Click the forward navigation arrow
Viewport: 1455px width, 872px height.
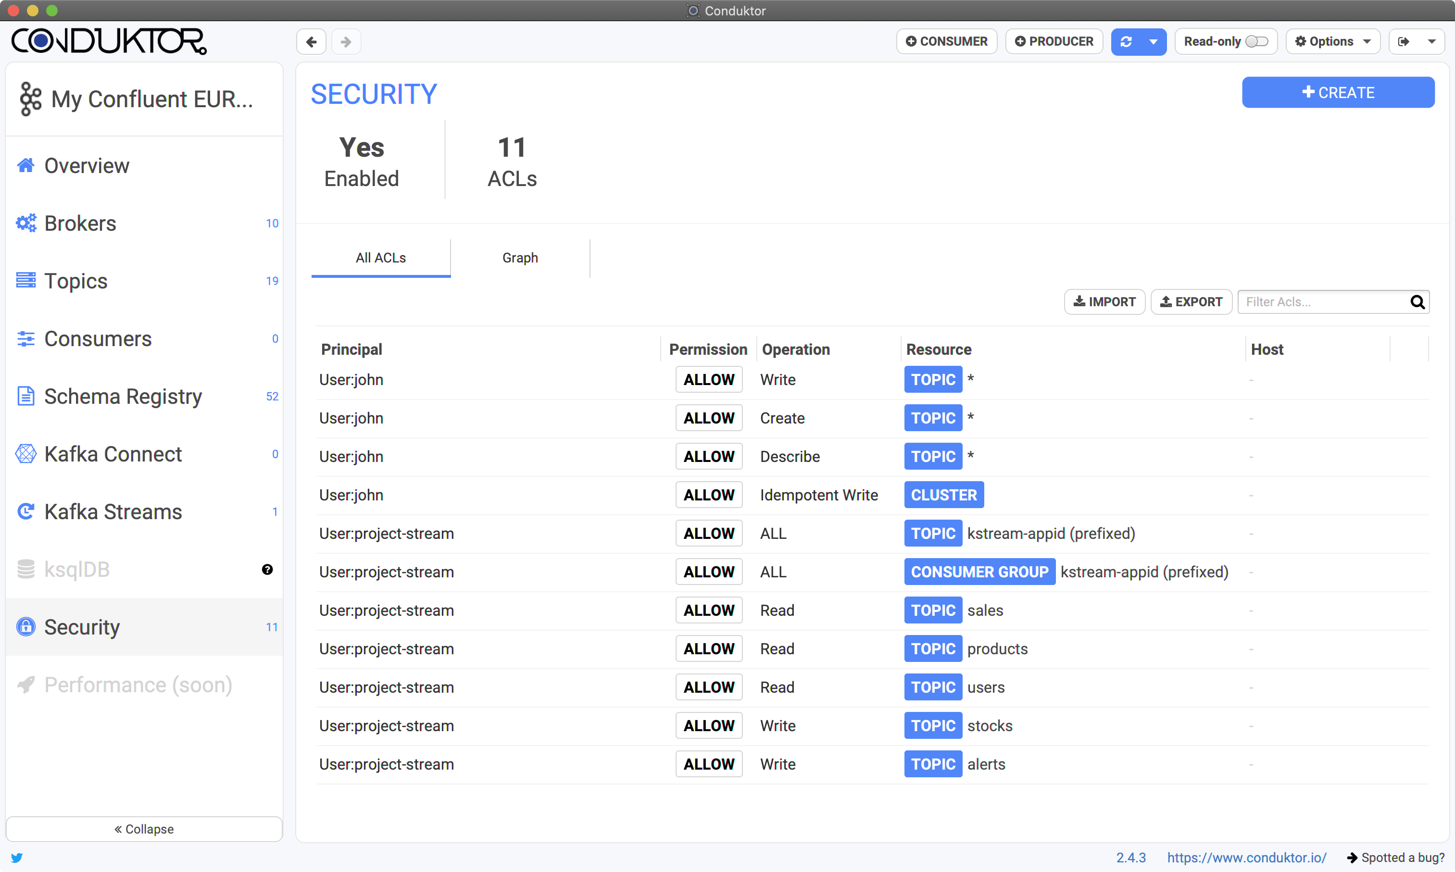pyautogui.click(x=346, y=42)
